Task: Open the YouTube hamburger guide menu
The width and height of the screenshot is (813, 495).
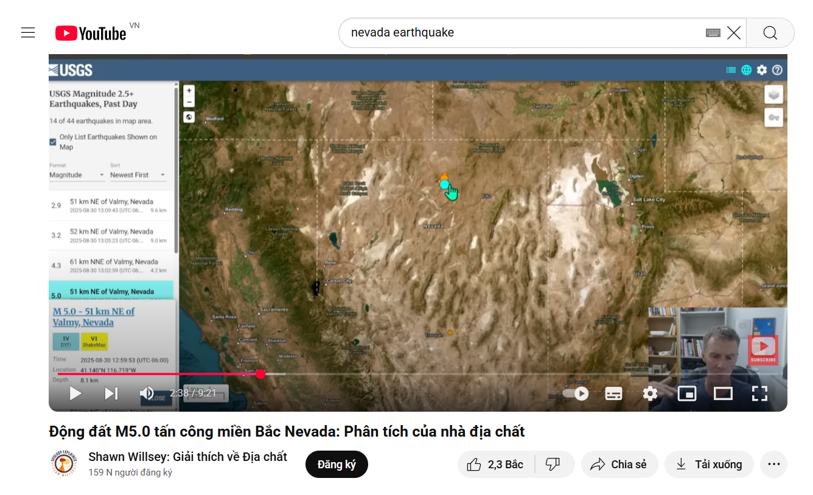Action: click(28, 33)
